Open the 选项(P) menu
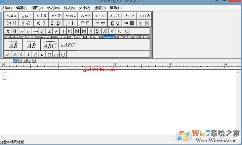This screenshot has width=242, height=145. tap(100, 8)
